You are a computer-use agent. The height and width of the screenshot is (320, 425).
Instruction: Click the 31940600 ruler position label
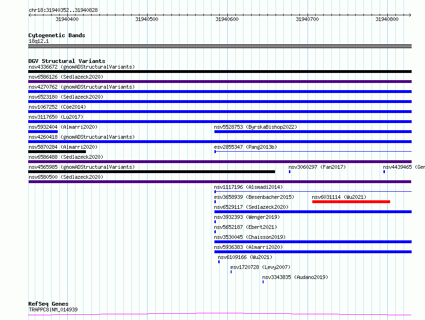[227, 19]
